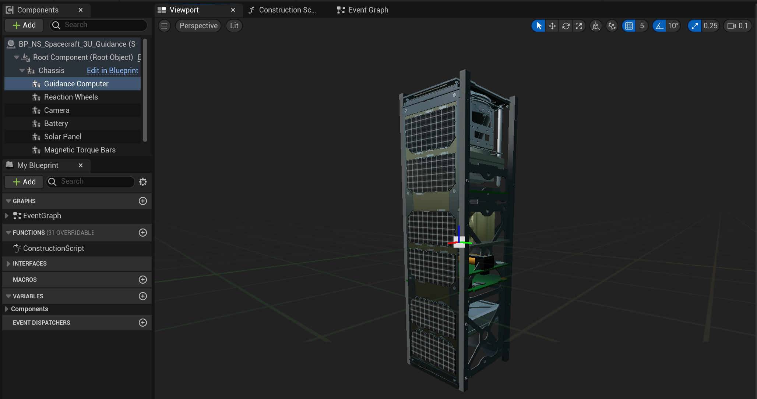Open the Construction Script tab

pos(282,10)
